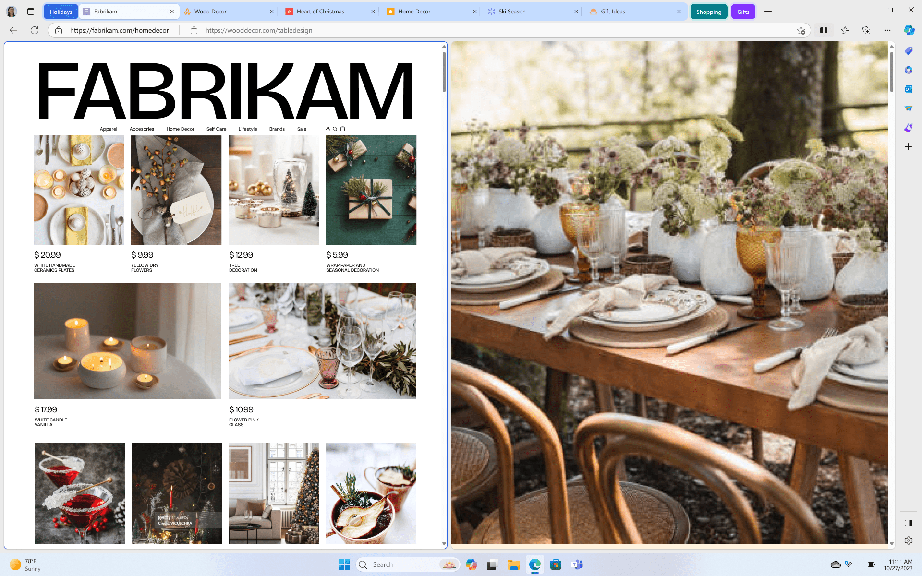Open a new tab with plus button

pyautogui.click(x=768, y=12)
